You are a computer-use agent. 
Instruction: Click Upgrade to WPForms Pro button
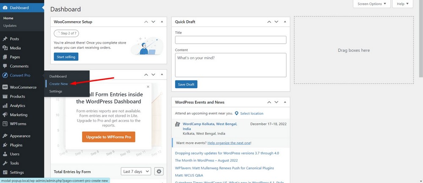(x=109, y=137)
